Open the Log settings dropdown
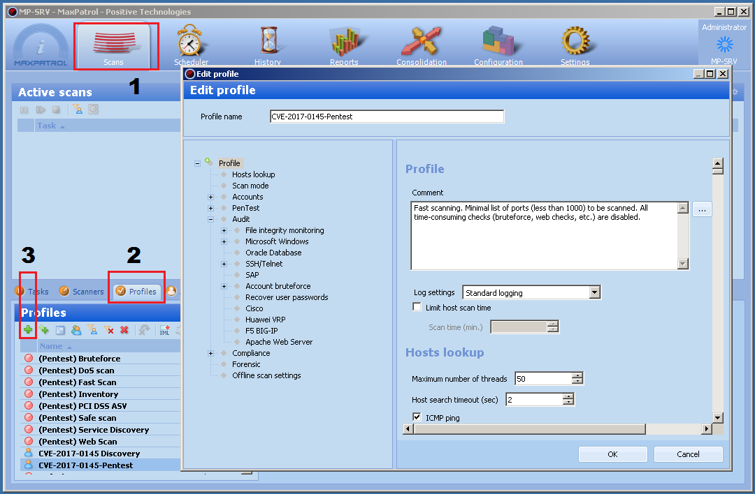Image resolution: width=755 pixels, height=494 pixels. [x=594, y=293]
